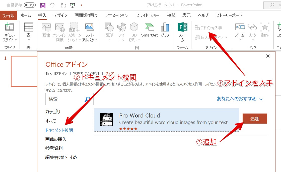Close the Office アドイン dialog
The height and width of the screenshot is (172, 281).
click(x=268, y=56)
